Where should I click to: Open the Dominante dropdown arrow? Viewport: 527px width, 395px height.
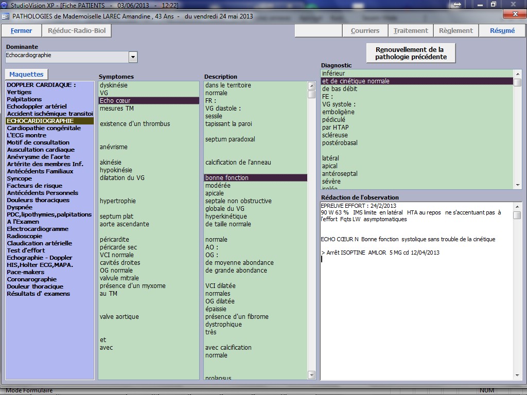[133, 57]
